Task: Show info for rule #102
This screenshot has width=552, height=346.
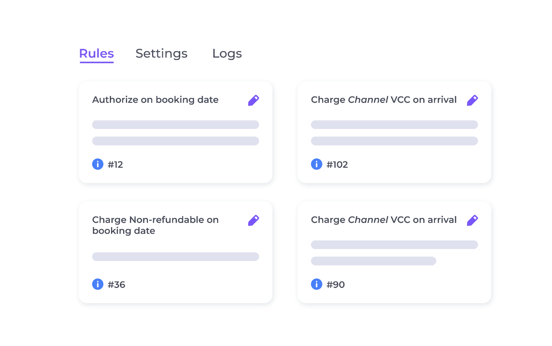Action: coord(317,164)
